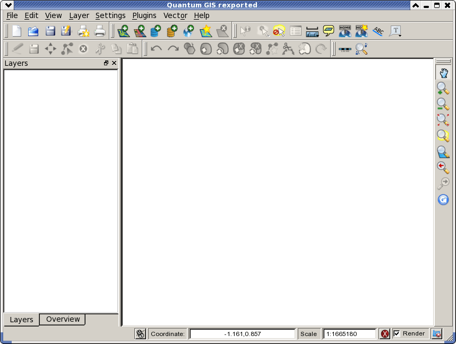The width and height of the screenshot is (456, 344).
Task: Toggle the Render checkbox
Action: [x=397, y=333]
